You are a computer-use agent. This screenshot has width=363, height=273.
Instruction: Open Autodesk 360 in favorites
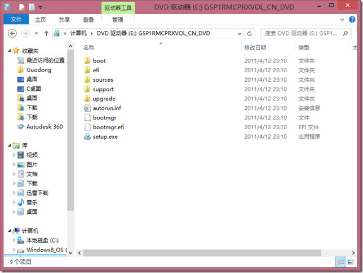click(45, 127)
